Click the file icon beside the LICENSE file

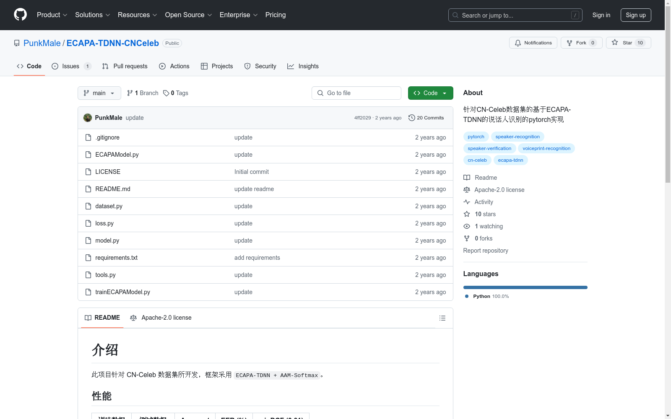point(88,172)
